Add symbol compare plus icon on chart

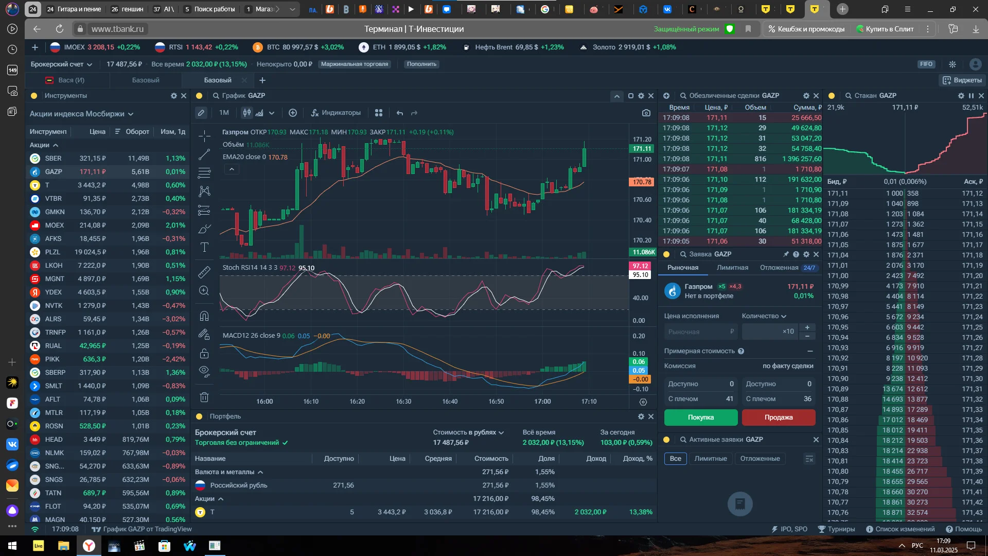[293, 113]
